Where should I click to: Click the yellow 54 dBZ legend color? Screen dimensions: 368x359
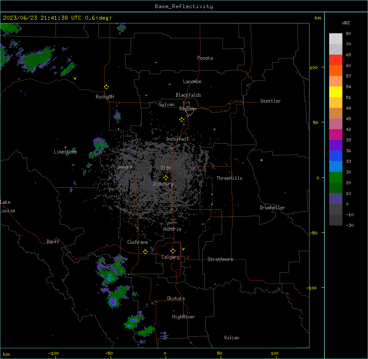pos(336,92)
